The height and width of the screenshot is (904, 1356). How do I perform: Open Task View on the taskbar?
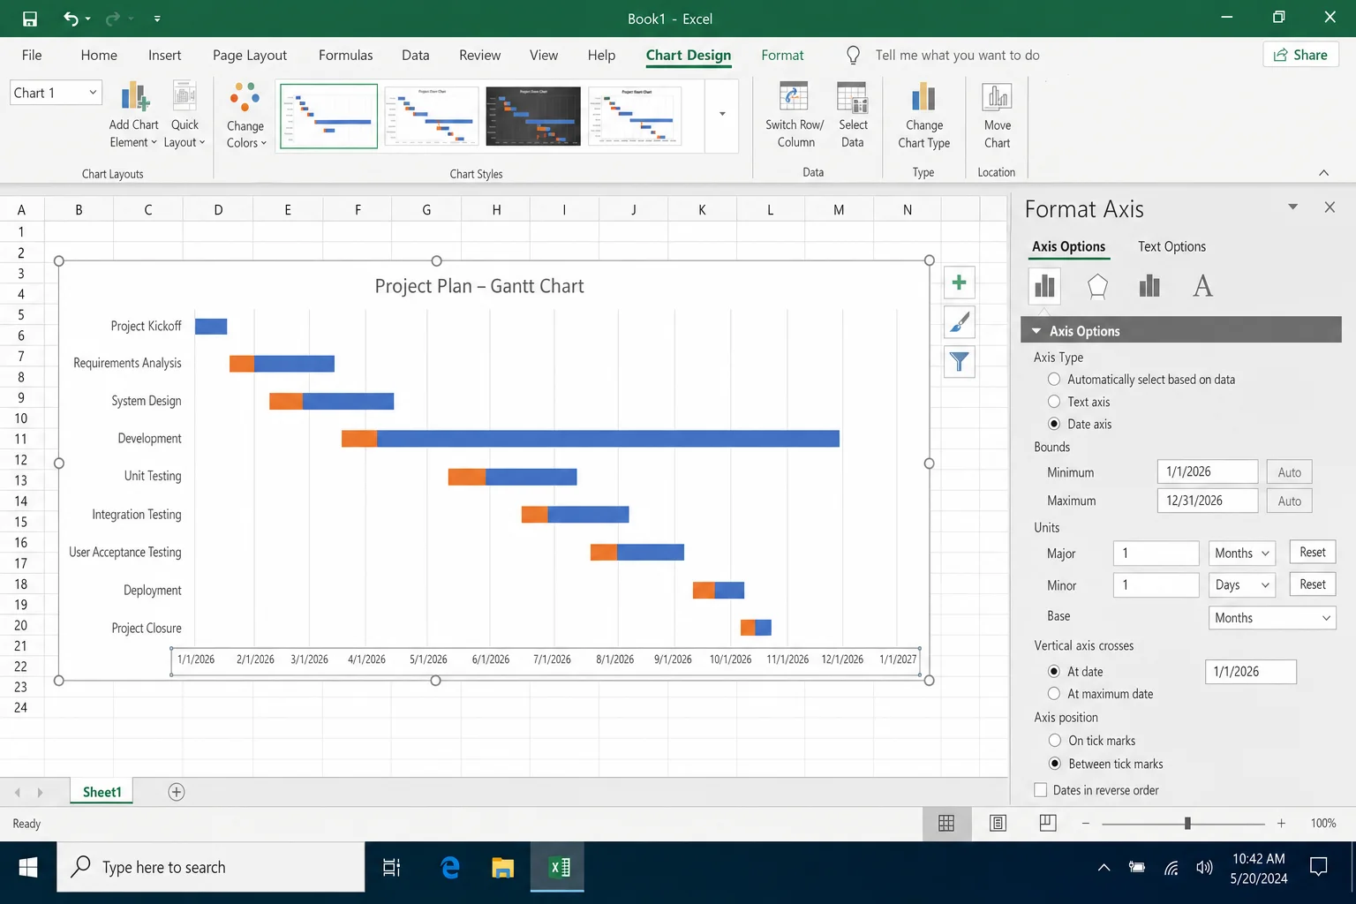(391, 868)
